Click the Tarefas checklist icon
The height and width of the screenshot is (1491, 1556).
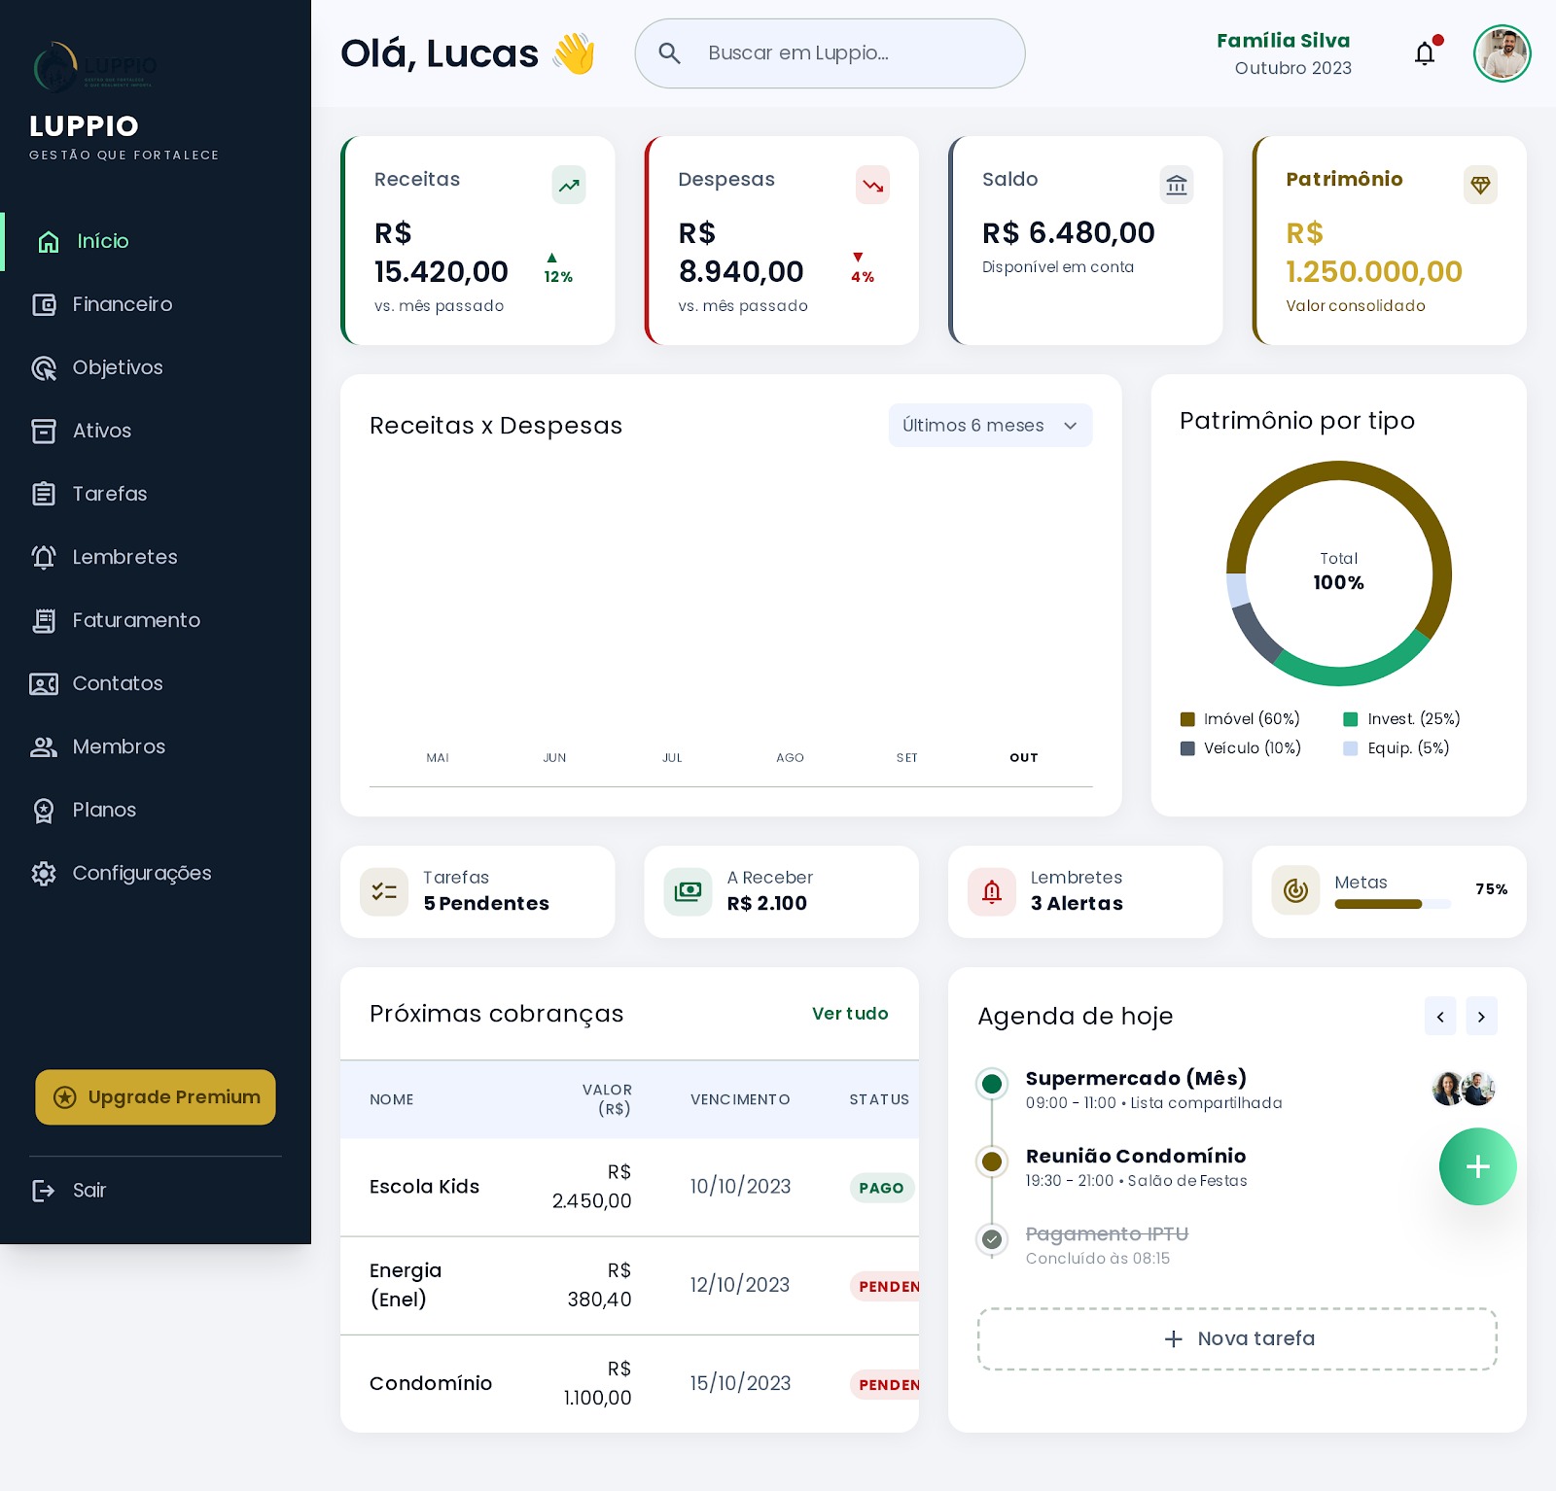click(x=384, y=891)
